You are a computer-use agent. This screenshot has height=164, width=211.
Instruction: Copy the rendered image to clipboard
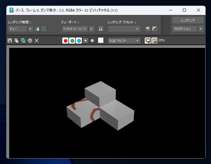(x=16, y=40)
